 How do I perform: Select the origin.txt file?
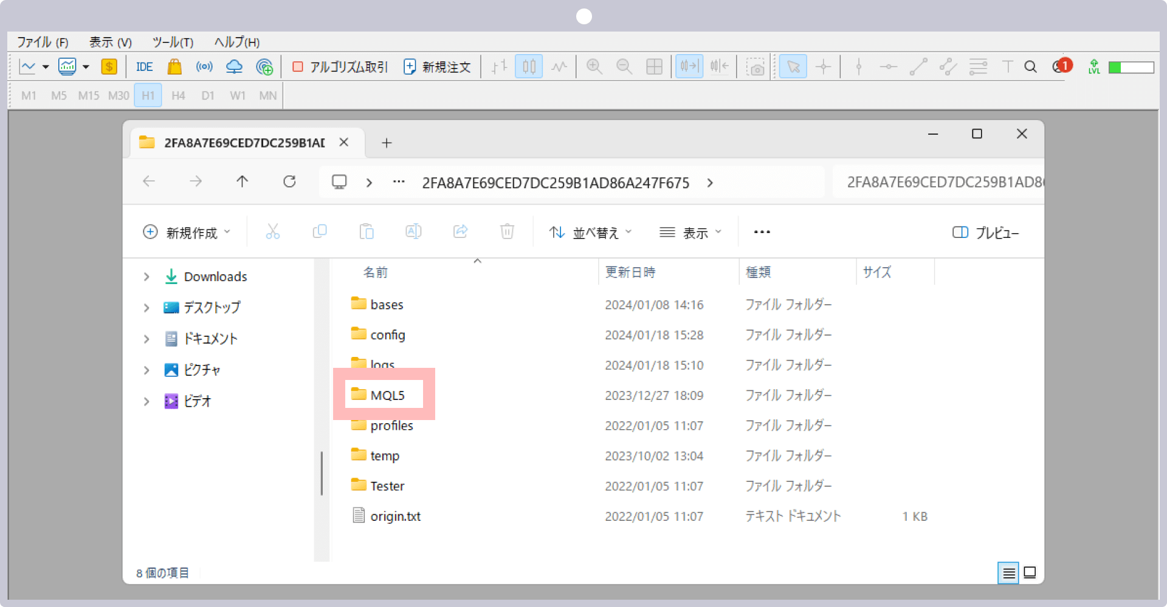(386, 516)
